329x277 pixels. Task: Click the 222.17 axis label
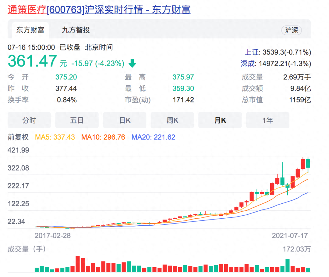18,186
